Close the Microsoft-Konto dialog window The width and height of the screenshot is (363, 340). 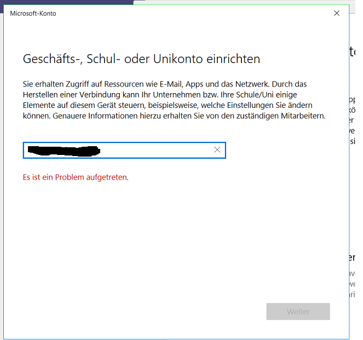coord(337,13)
